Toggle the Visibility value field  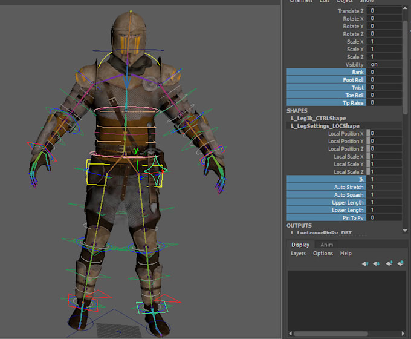(x=384, y=64)
